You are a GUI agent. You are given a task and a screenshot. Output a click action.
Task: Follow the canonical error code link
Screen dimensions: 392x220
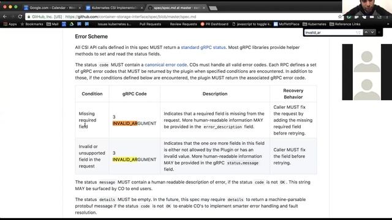(x=166, y=65)
